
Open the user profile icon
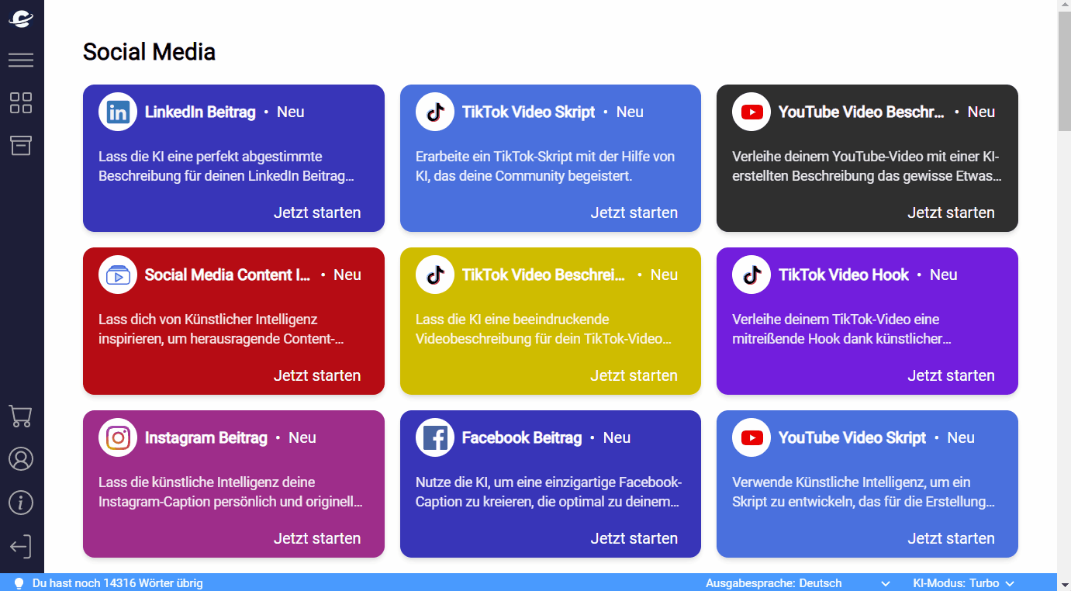click(21, 458)
